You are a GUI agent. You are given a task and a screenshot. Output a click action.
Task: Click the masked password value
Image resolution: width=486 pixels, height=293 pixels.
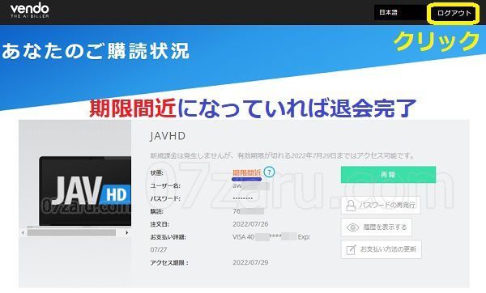243,198
